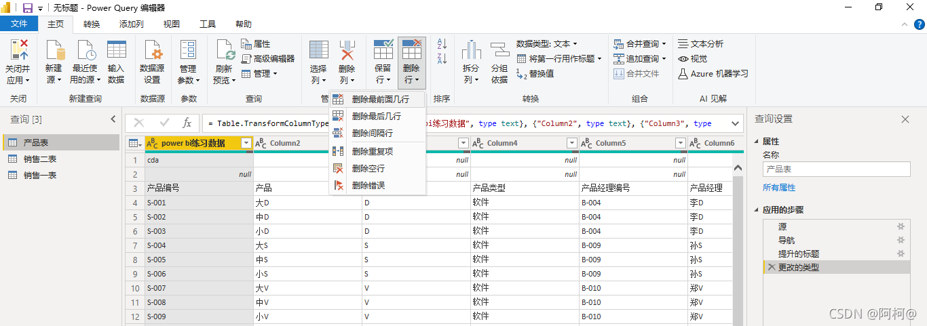This screenshot has width=927, height=326.
Task: Open gear settings for 提升的标题 step
Action: click(901, 253)
